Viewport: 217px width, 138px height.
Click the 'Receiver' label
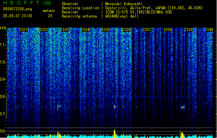70,12
